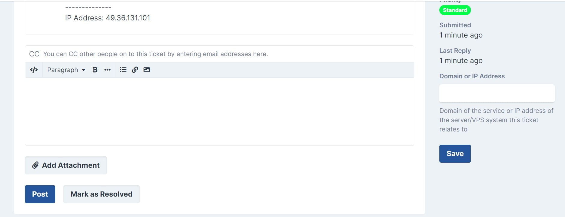Click the CC label
Image resolution: width=565 pixels, height=217 pixels.
(x=34, y=54)
